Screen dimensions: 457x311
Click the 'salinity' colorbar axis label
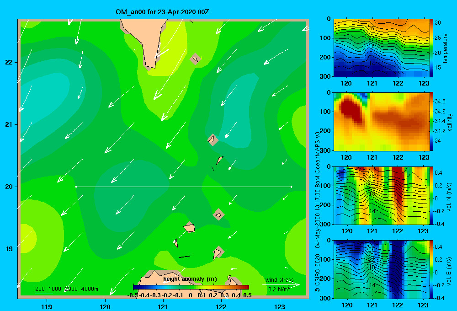(450, 122)
